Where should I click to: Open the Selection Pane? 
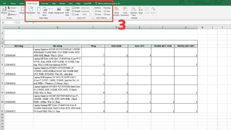134,11
